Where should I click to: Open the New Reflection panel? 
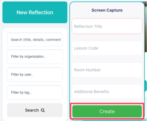tap(35, 12)
